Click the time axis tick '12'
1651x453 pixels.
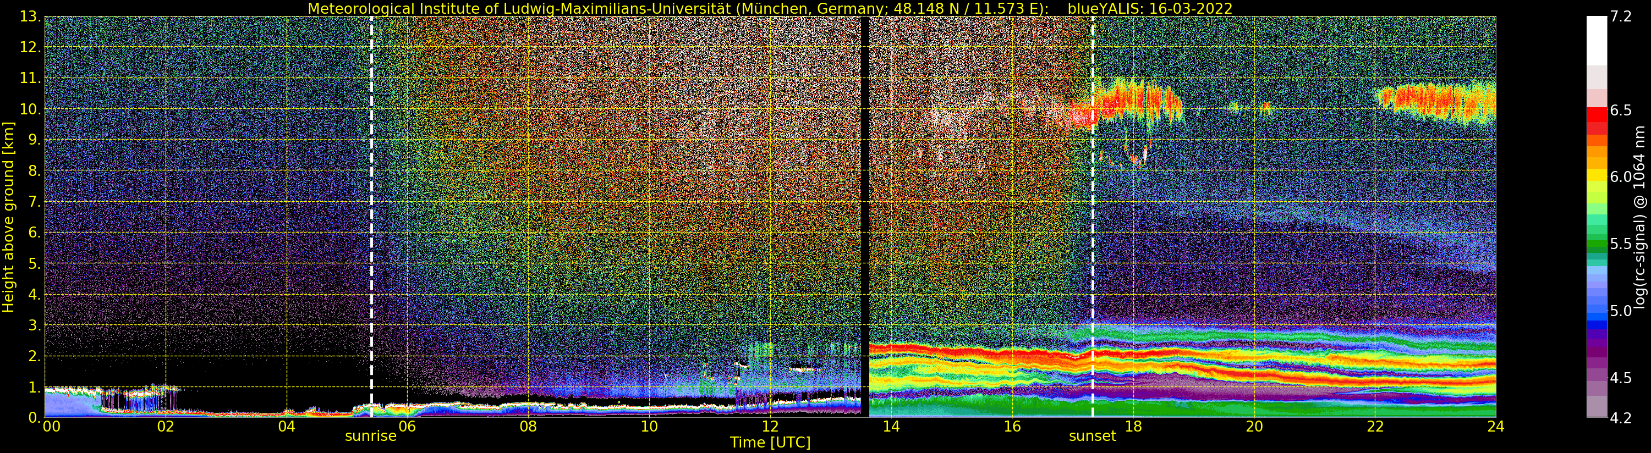coord(770,427)
